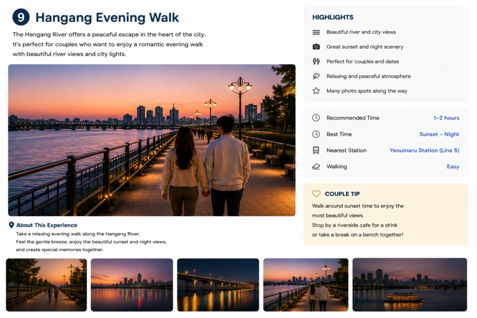Click the COUPLE TIP heading

[342, 194]
